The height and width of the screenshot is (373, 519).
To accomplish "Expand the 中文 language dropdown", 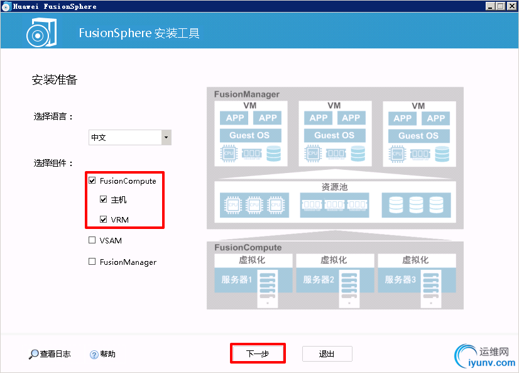I will pos(166,137).
